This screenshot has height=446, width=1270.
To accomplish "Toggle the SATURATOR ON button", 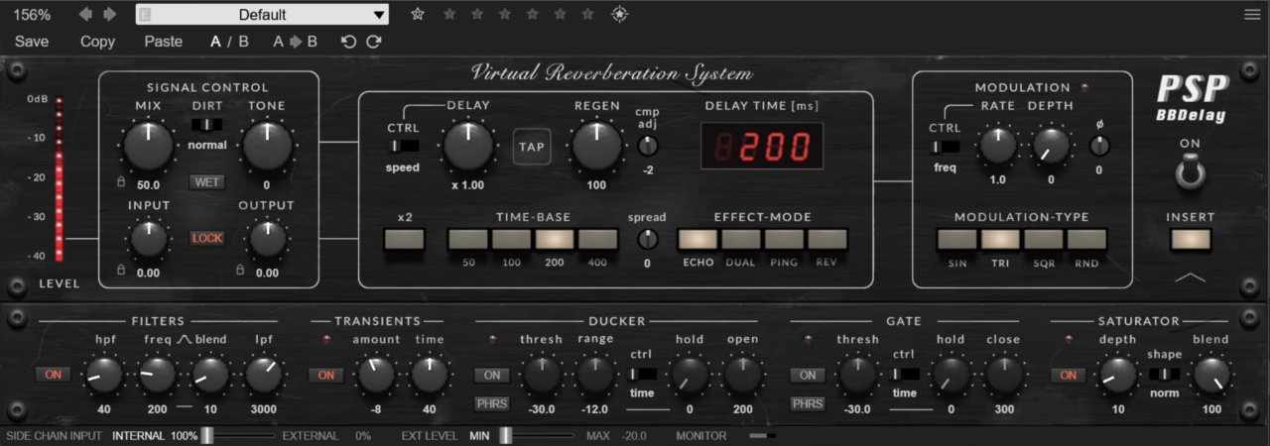I will tap(1069, 375).
